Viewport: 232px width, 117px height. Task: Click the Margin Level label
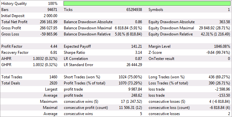click(x=159, y=46)
